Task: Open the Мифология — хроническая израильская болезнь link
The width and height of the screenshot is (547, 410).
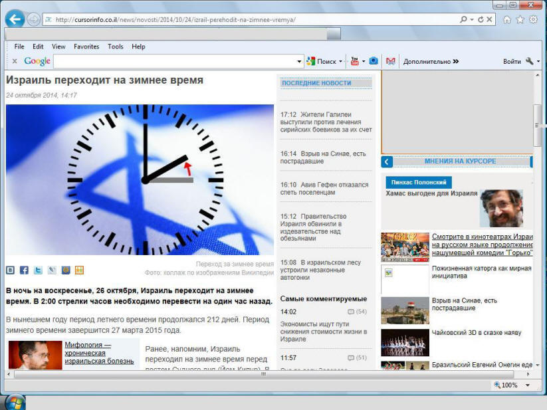Action: coord(99,353)
